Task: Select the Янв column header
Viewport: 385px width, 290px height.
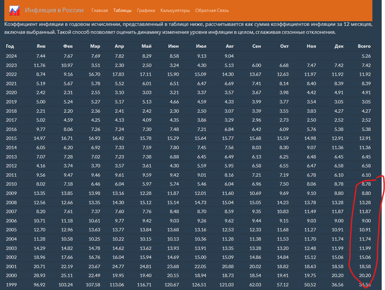Action: 41,46
